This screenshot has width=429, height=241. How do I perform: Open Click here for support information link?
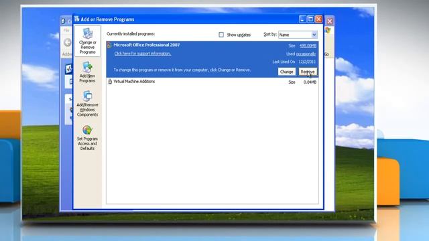coord(143,54)
